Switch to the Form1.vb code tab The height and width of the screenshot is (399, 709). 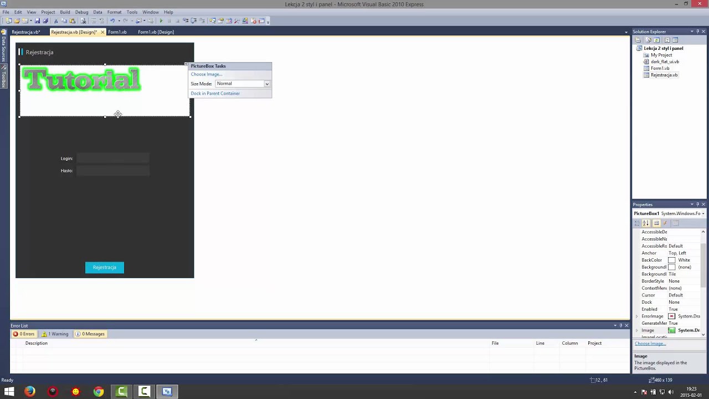[117, 32]
